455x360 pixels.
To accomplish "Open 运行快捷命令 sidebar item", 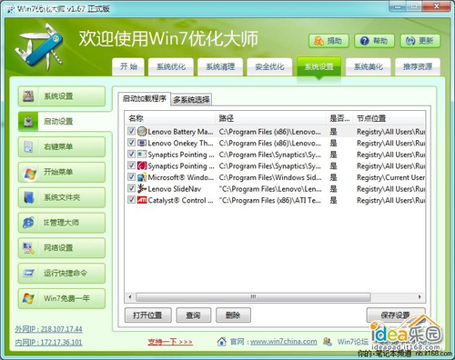I will tap(62, 273).
